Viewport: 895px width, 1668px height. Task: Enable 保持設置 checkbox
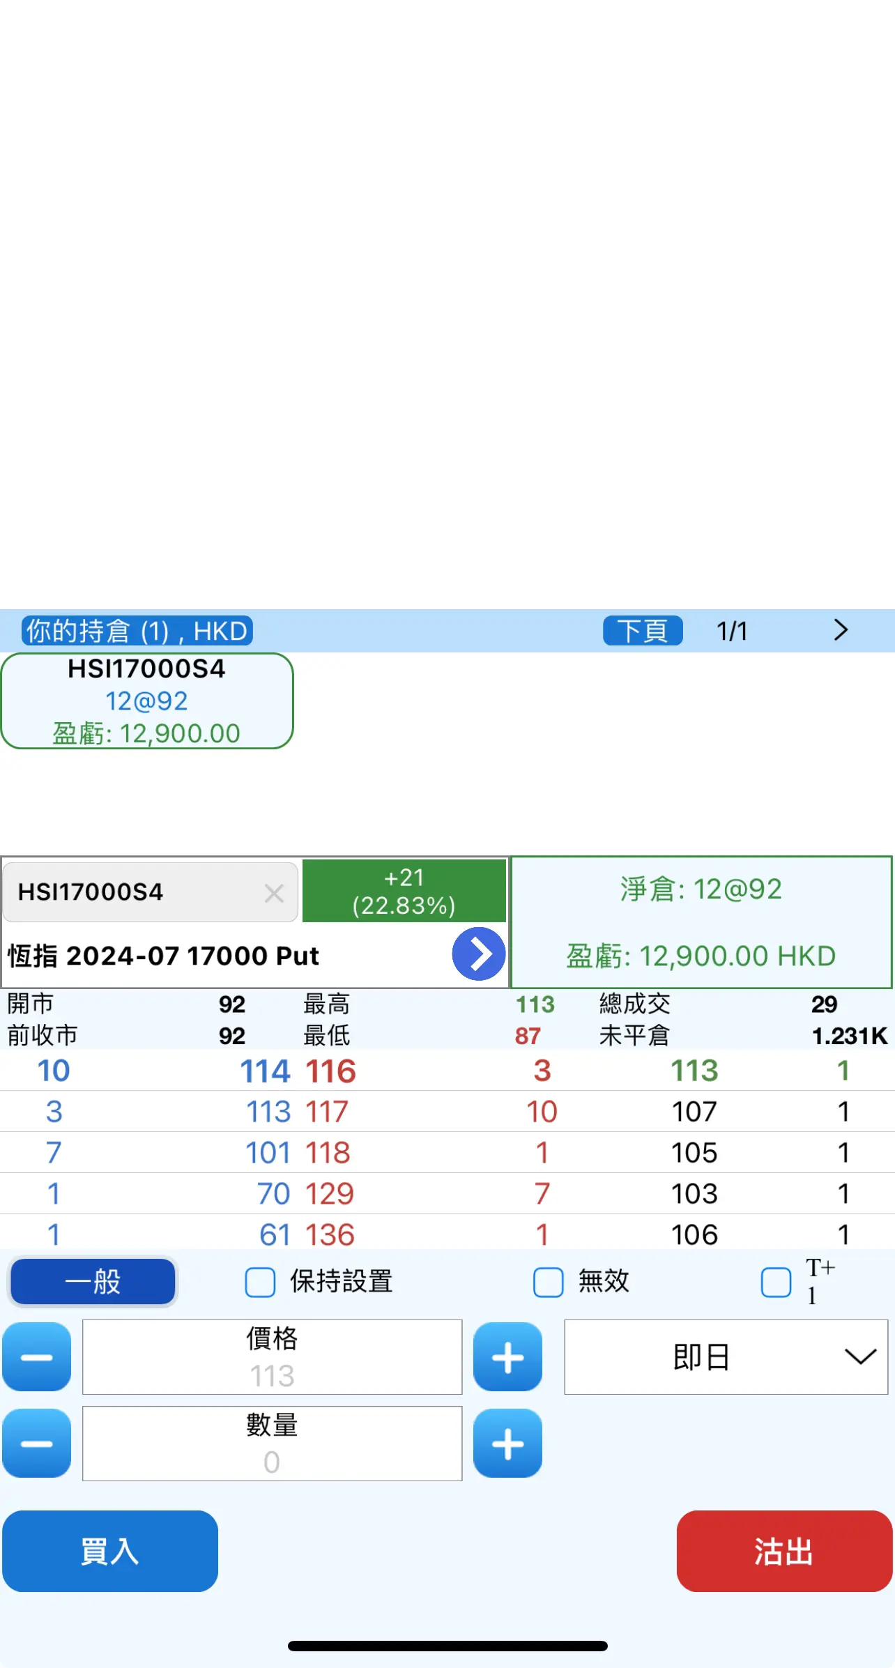[x=260, y=1282]
